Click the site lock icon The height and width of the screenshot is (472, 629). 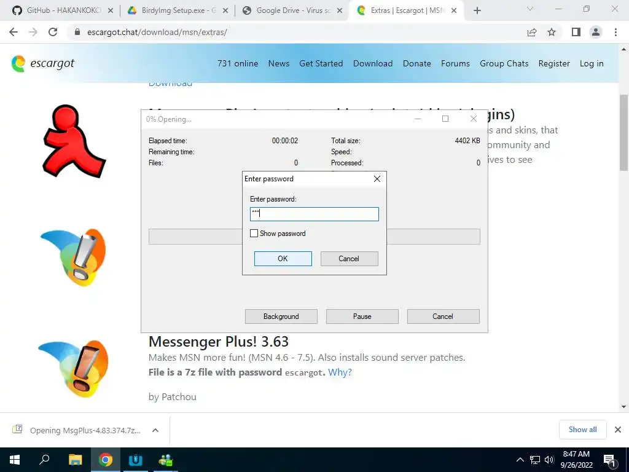[77, 32]
